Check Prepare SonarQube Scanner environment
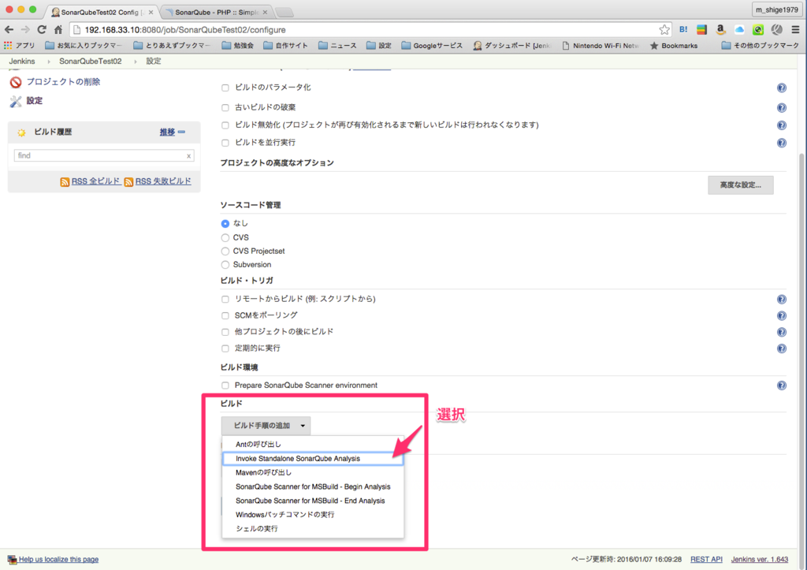This screenshot has width=807, height=570. click(225, 386)
